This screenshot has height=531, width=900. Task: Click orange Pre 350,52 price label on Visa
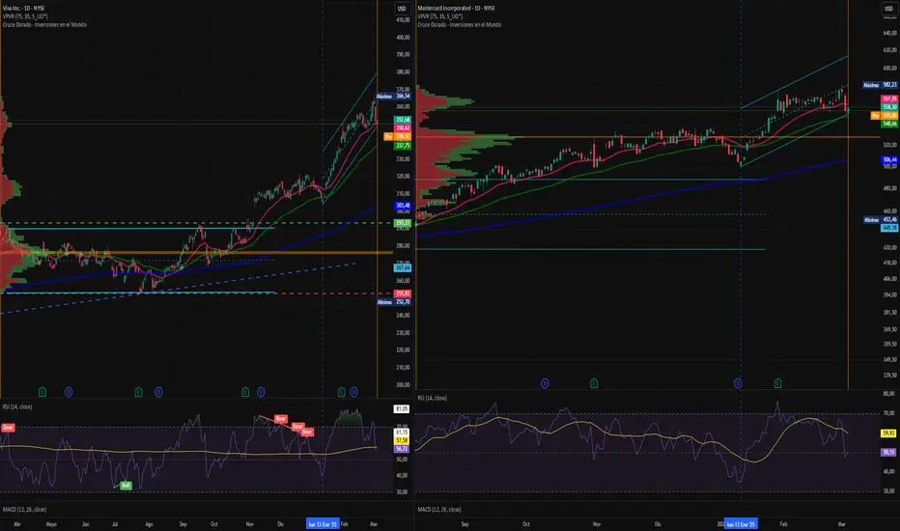(x=397, y=137)
